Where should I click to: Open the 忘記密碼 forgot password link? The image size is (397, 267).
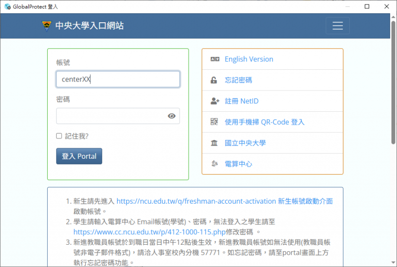[x=238, y=80]
